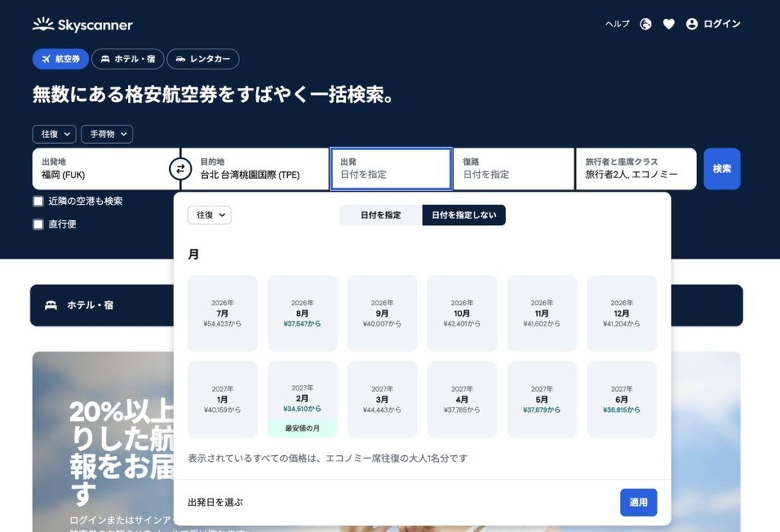This screenshot has height=532, width=780.
Task: Click 出発 departure date field
Action: 391,168
